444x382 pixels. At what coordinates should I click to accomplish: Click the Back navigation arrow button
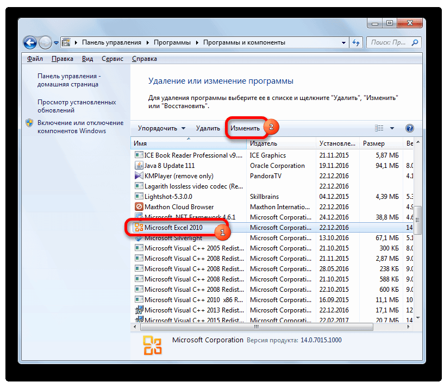[30, 42]
